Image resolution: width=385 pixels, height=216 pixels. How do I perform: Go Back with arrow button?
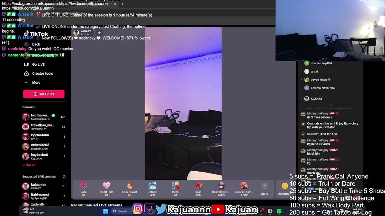click(x=26, y=44)
